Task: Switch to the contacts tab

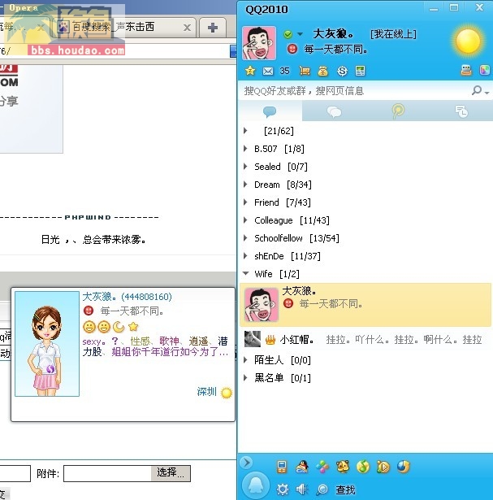Action: pos(270,111)
